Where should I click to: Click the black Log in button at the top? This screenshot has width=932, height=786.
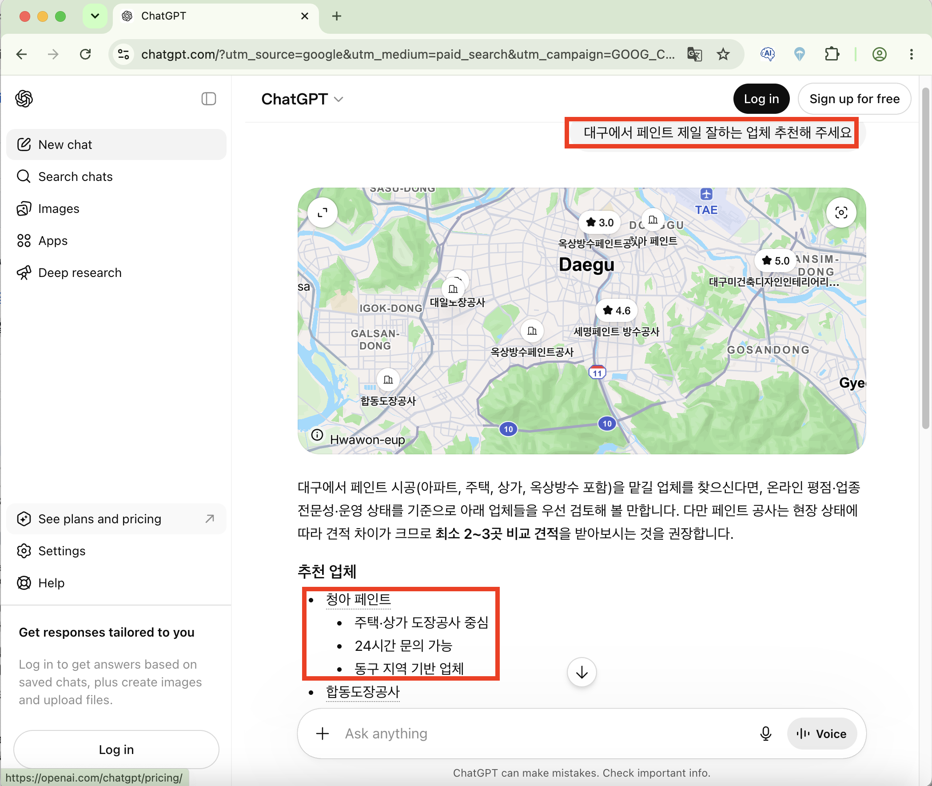[x=761, y=99]
